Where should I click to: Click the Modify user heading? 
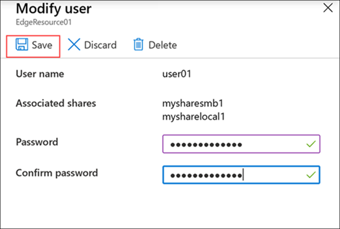[54, 9]
